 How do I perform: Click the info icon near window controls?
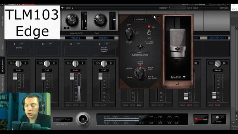(x=218, y=4)
